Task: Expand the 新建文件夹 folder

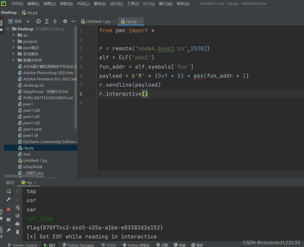Action: [x=13, y=60]
